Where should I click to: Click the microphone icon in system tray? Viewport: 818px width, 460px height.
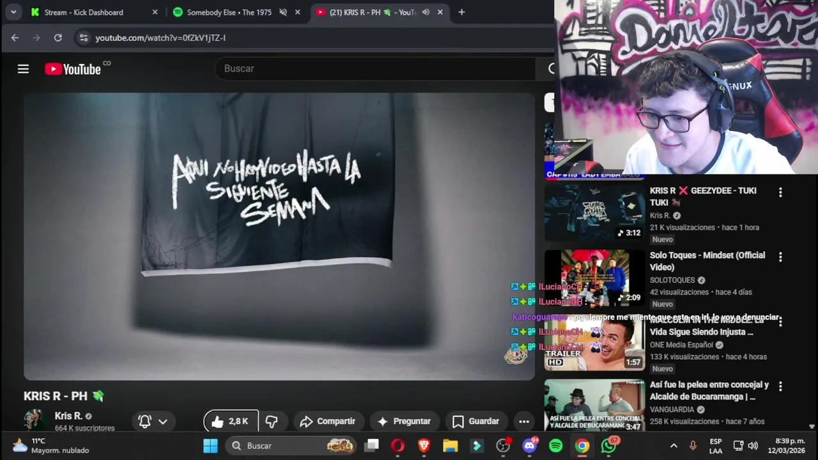693,445
